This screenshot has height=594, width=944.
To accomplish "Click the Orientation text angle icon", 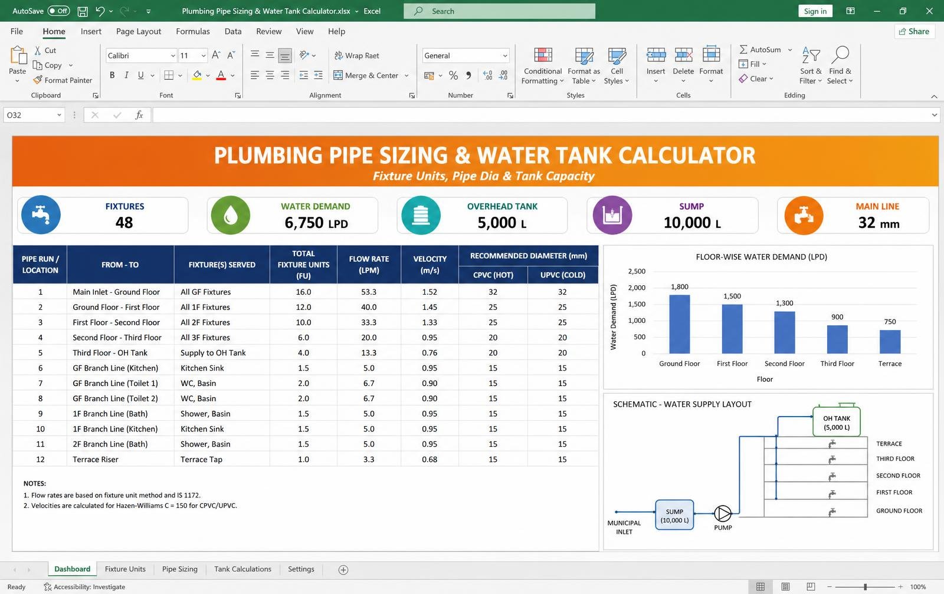I will 304,55.
